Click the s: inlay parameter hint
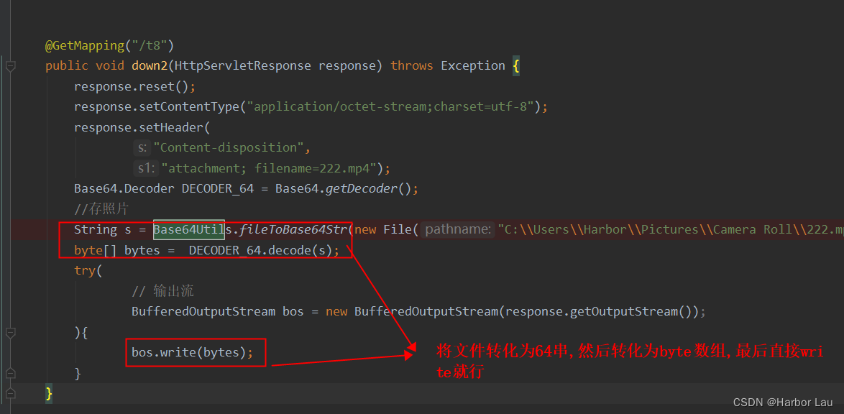844x414 pixels. pos(142,147)
